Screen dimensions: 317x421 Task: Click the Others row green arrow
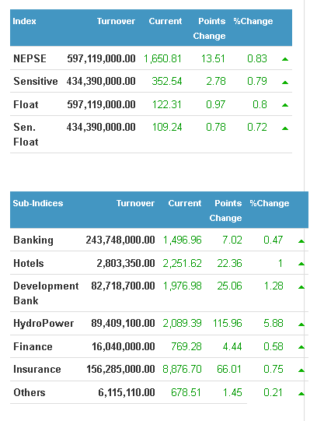[301, 394]
